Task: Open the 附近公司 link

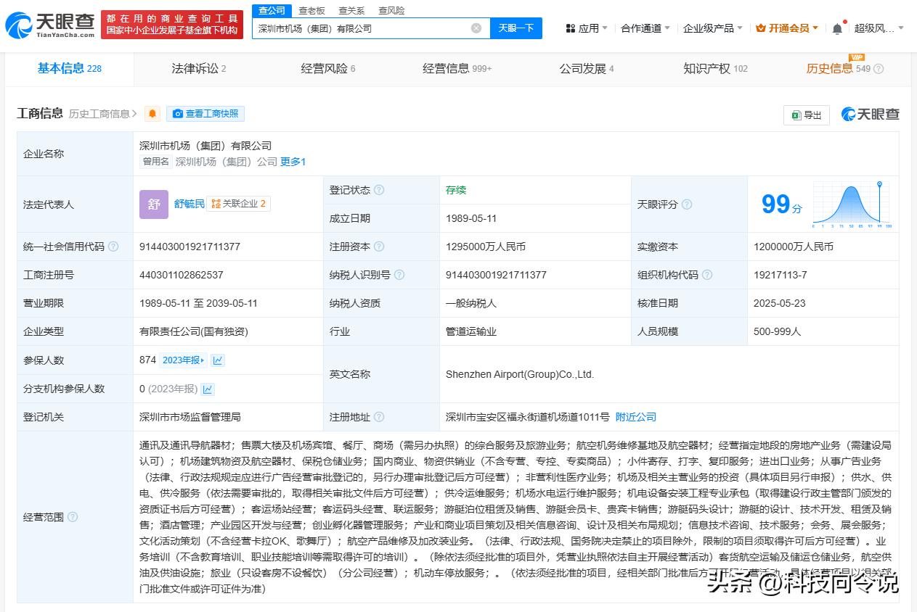Action: 636,417
